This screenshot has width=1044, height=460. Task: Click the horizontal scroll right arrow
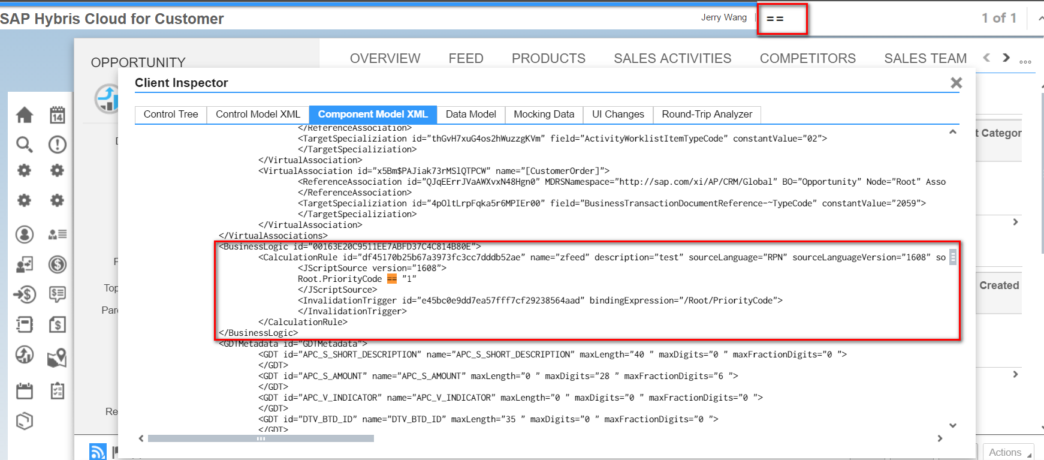[x=940, y=438]
